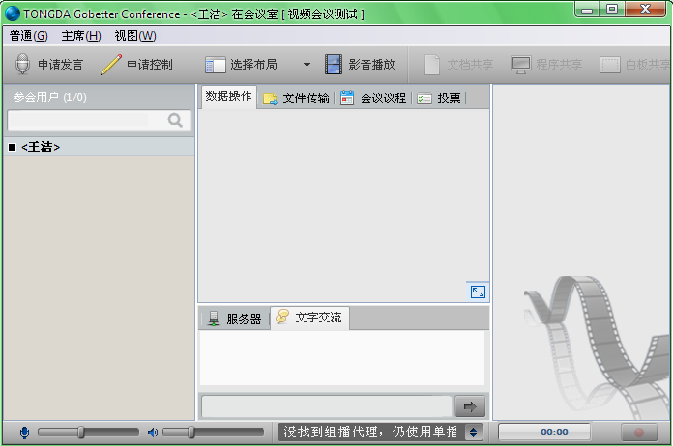
Task: Click the microphone icon in status bar
Action: [x=24, y=432]
